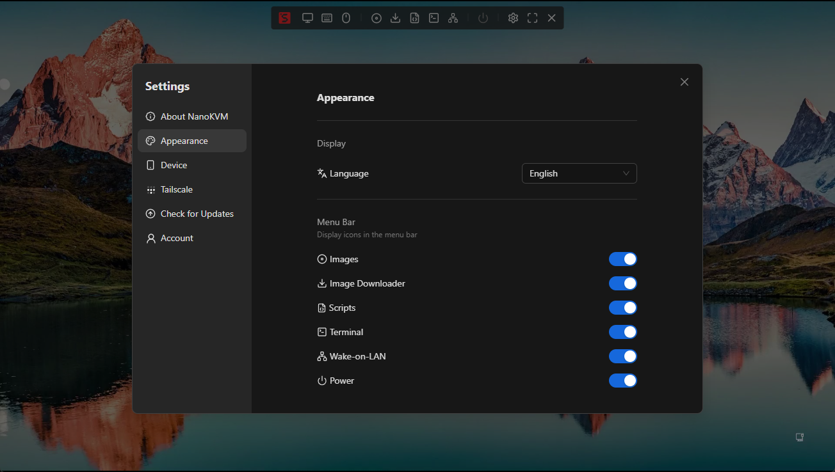This screenshot has height=472, width=835.
Task: Open the virtual keyboard icon in the toolbar
Action: pos(327,18)
